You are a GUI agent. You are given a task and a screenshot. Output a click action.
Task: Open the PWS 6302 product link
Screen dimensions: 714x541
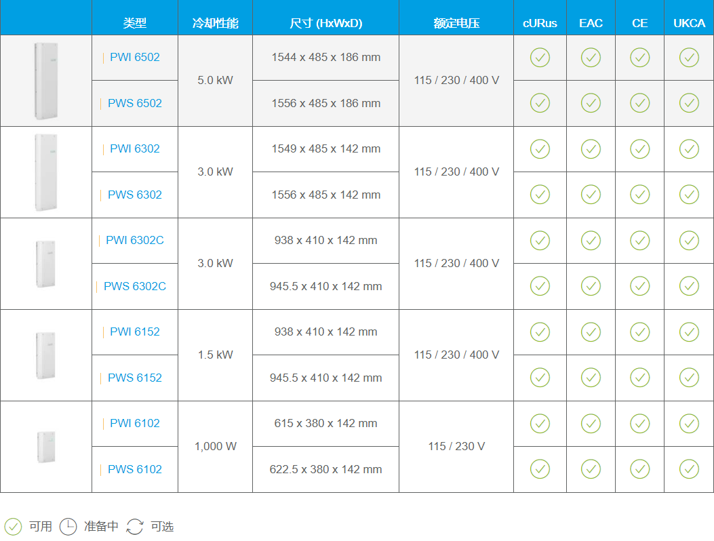(x=135, y=195)
